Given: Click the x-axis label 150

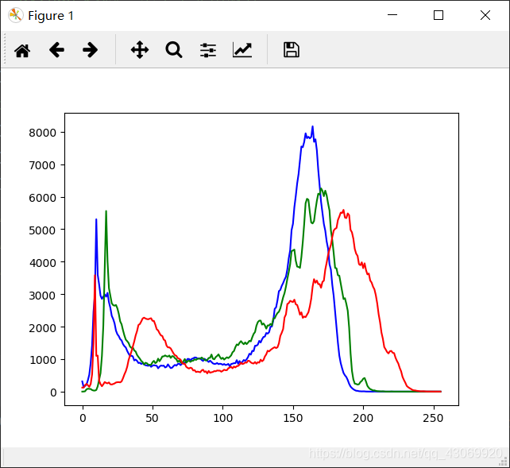Looking at the screenshot, I should tap(293, 418).
